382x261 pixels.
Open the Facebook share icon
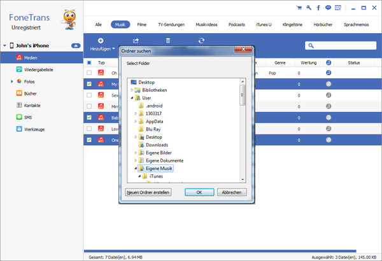pyautogui.click(x=318, y=8)
